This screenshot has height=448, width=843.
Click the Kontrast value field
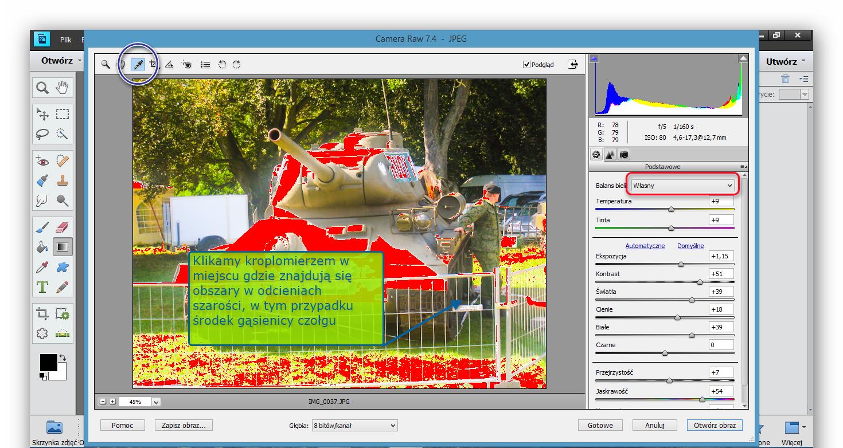[721, 274]
